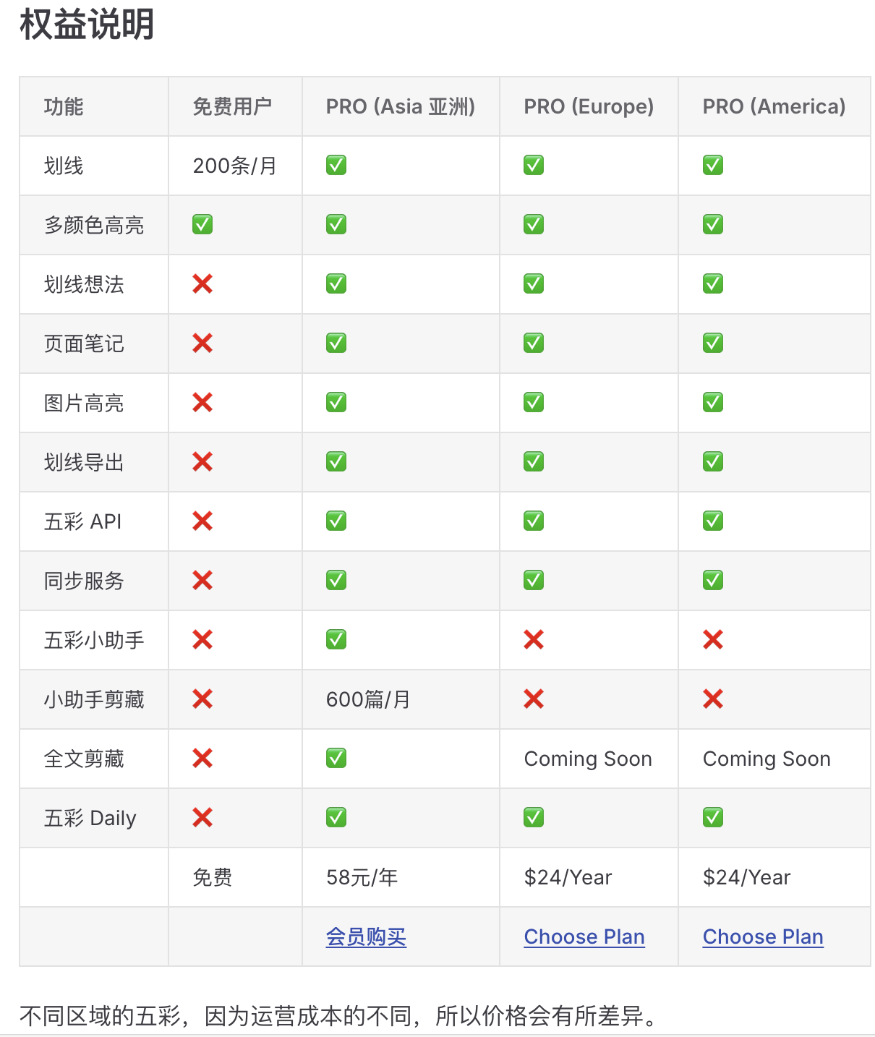Click green check for 多颜色高亮 under PRO Europe
Image resolution: width=875 pixels, height=1037 pixels.
pyautogui.click(x=534, y=225)
